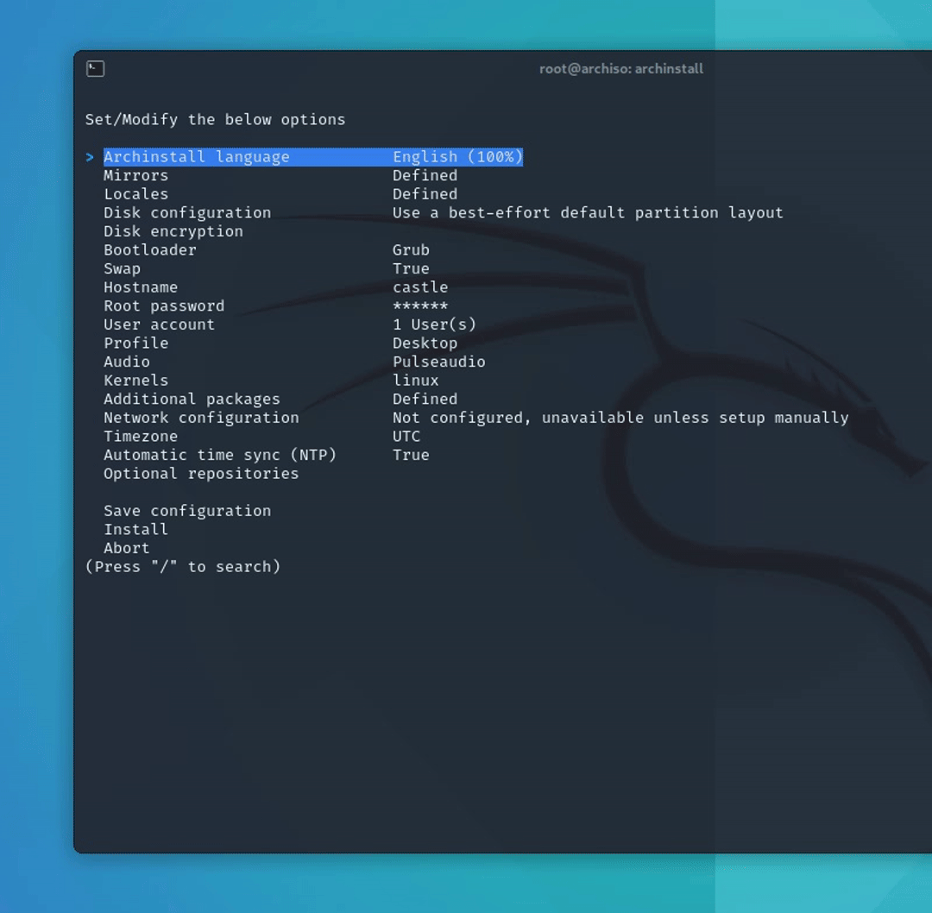Open the Desktop Profile selection

(x=135, y=343)
